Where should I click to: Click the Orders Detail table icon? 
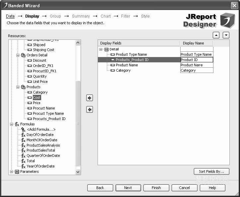pos(23,55)
